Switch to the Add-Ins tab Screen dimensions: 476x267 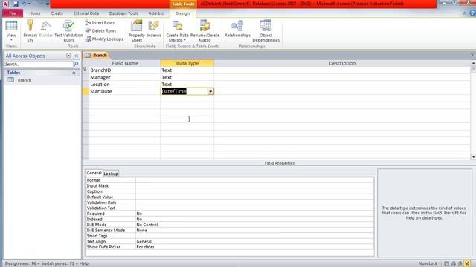(x=156, y=13)
